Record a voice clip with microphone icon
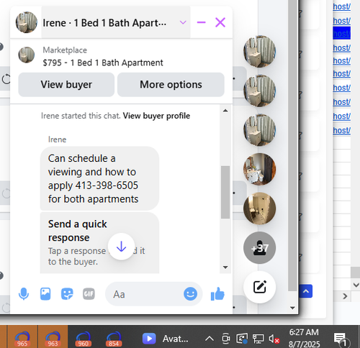360x348 pixels. tap(24, 294)
